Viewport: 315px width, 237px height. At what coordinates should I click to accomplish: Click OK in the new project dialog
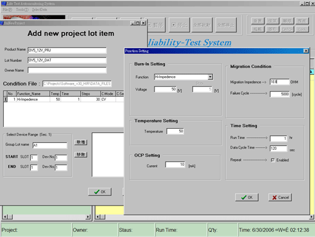pyautogui.click(x=100, y=192)
